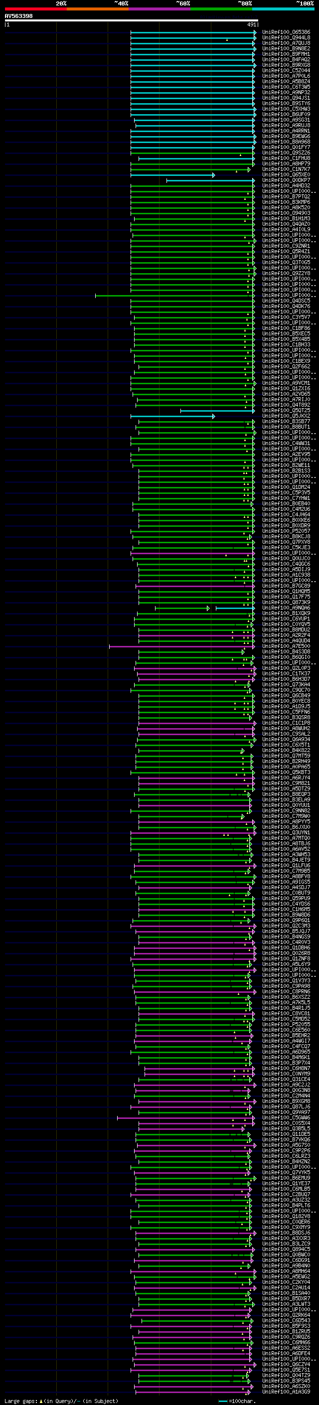319x1405 pixels.
Task: Open hit UniRef100_B9N8E2
Action: [x=286, y=48]
